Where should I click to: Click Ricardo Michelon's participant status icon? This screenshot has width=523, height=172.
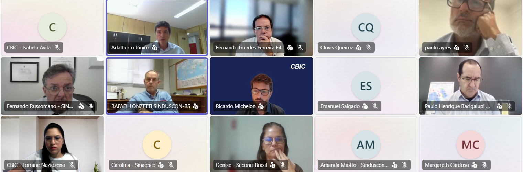[x=261, y=106]
